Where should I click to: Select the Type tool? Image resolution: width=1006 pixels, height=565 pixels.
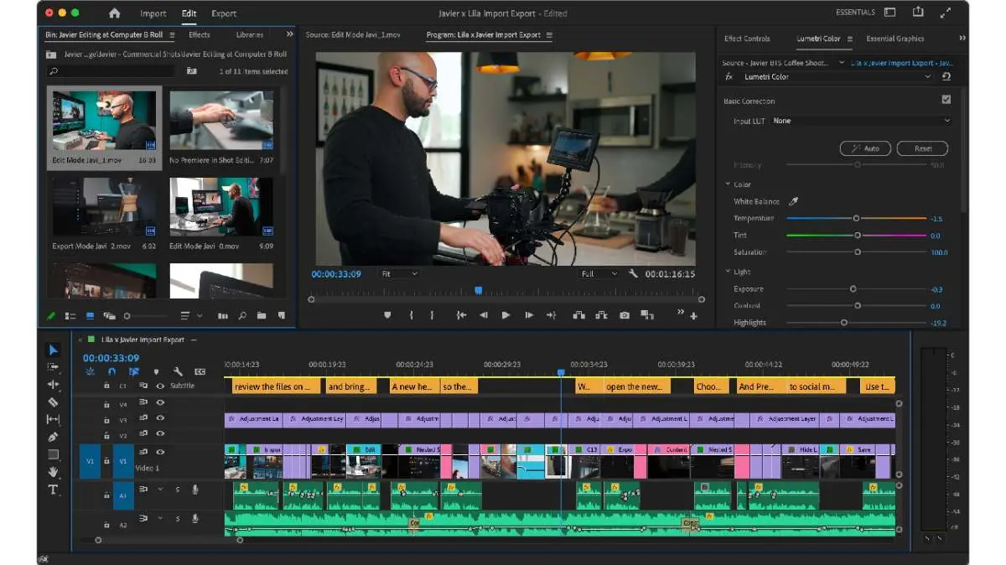click(x=54, y=490)
